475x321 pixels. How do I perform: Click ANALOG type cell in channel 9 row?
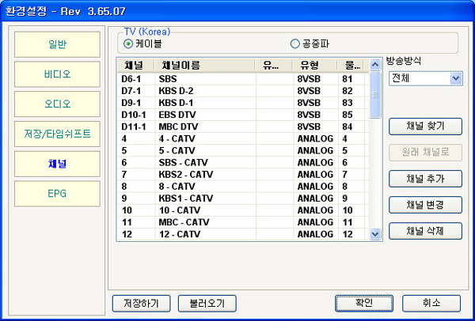pyautogui.click(x=315, y=198)
